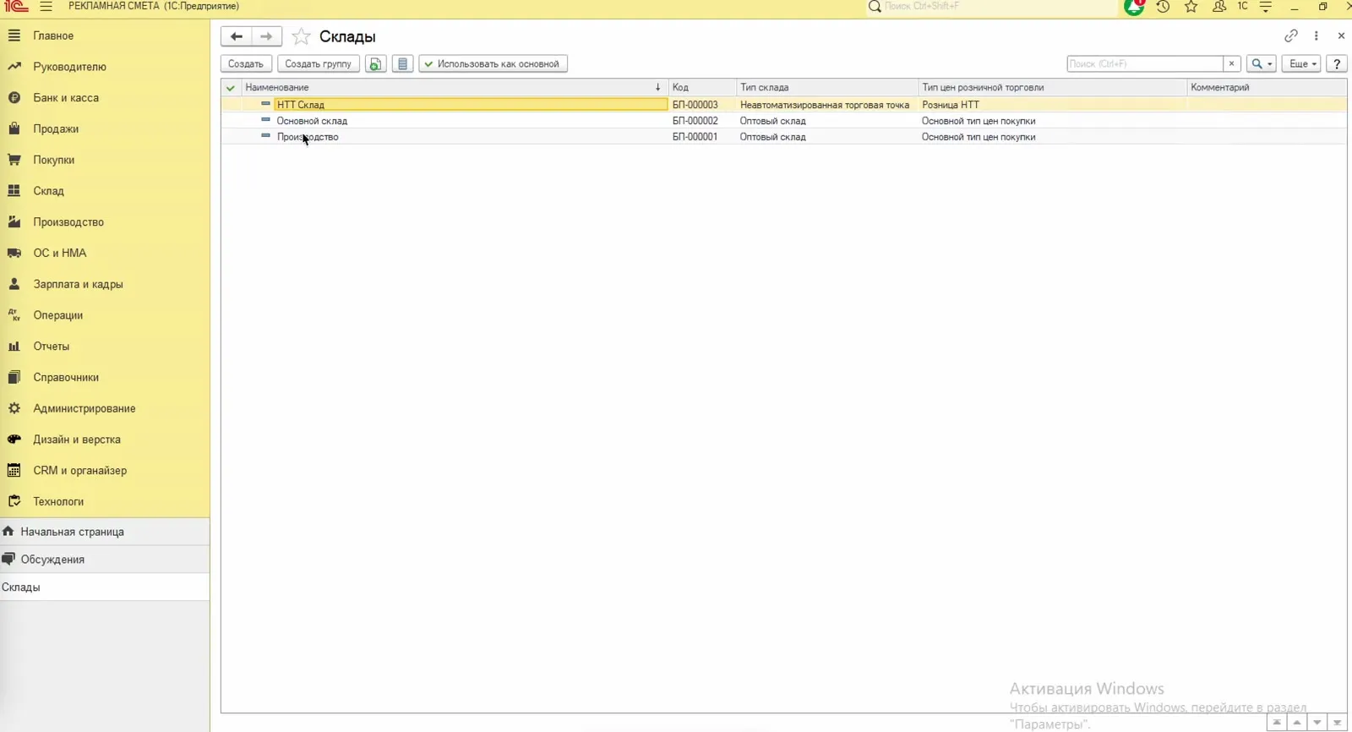1352x732 pixels.
Task: Open Банк и касса section
Action: coord(66,98)
